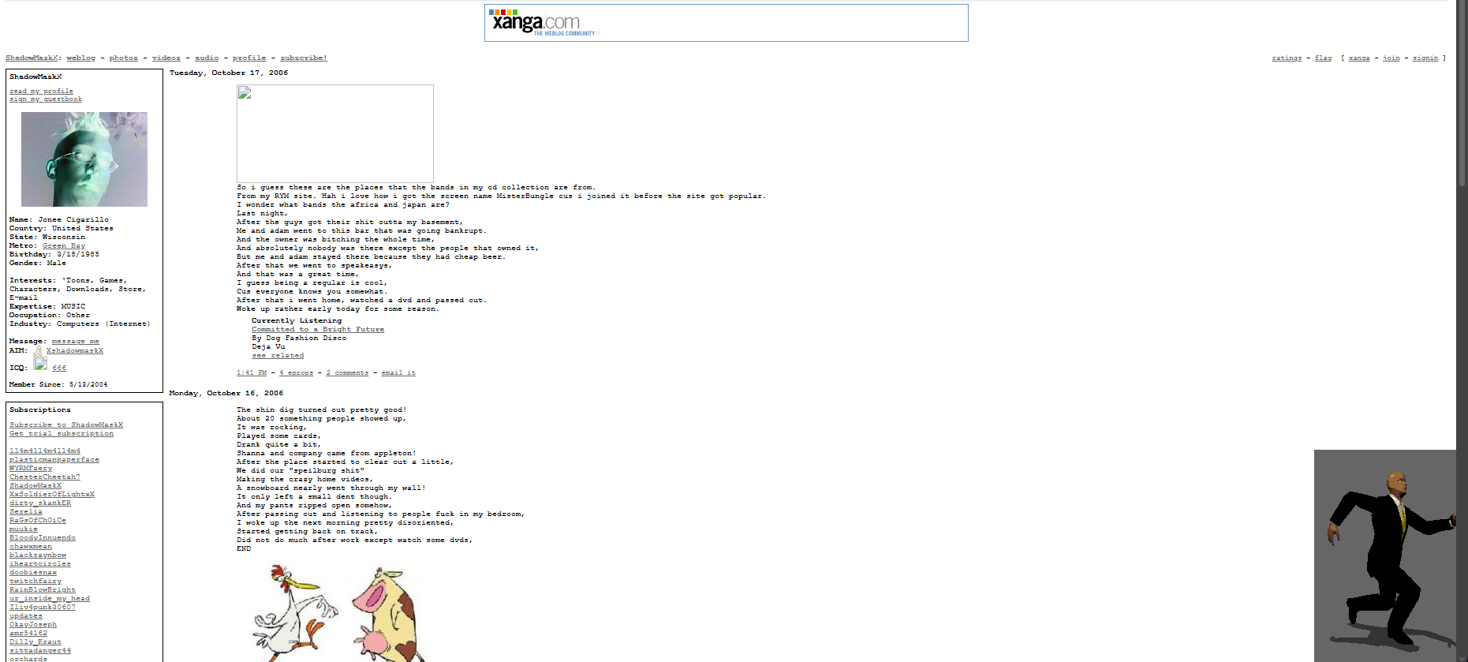Flag this blog using the flag link
The width and height of the screenshot is (1468, 662).
coord(1323,58)
